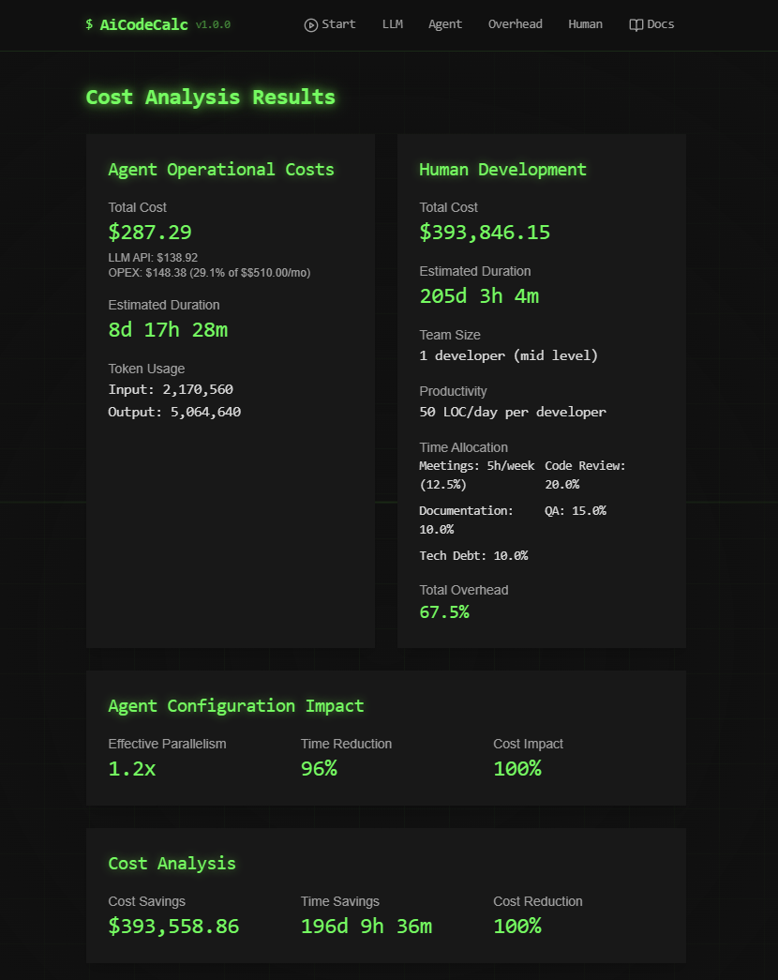
Task: Click the Effective Parallelism label
Action: pyautogui.click(x=167, y=744)
